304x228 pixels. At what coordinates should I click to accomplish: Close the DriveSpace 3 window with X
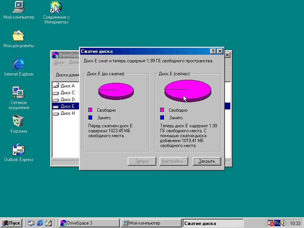pyautogui.click(x=227, y=55)
